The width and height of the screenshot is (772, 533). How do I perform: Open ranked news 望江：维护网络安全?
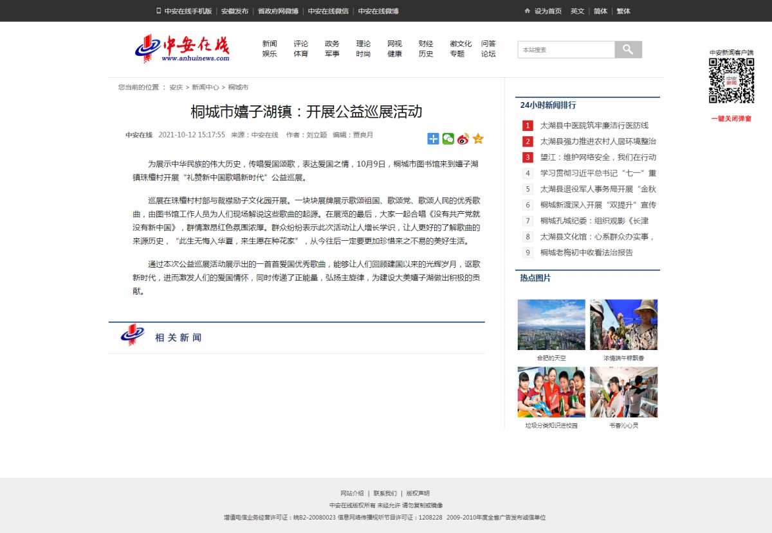point(598,157)
